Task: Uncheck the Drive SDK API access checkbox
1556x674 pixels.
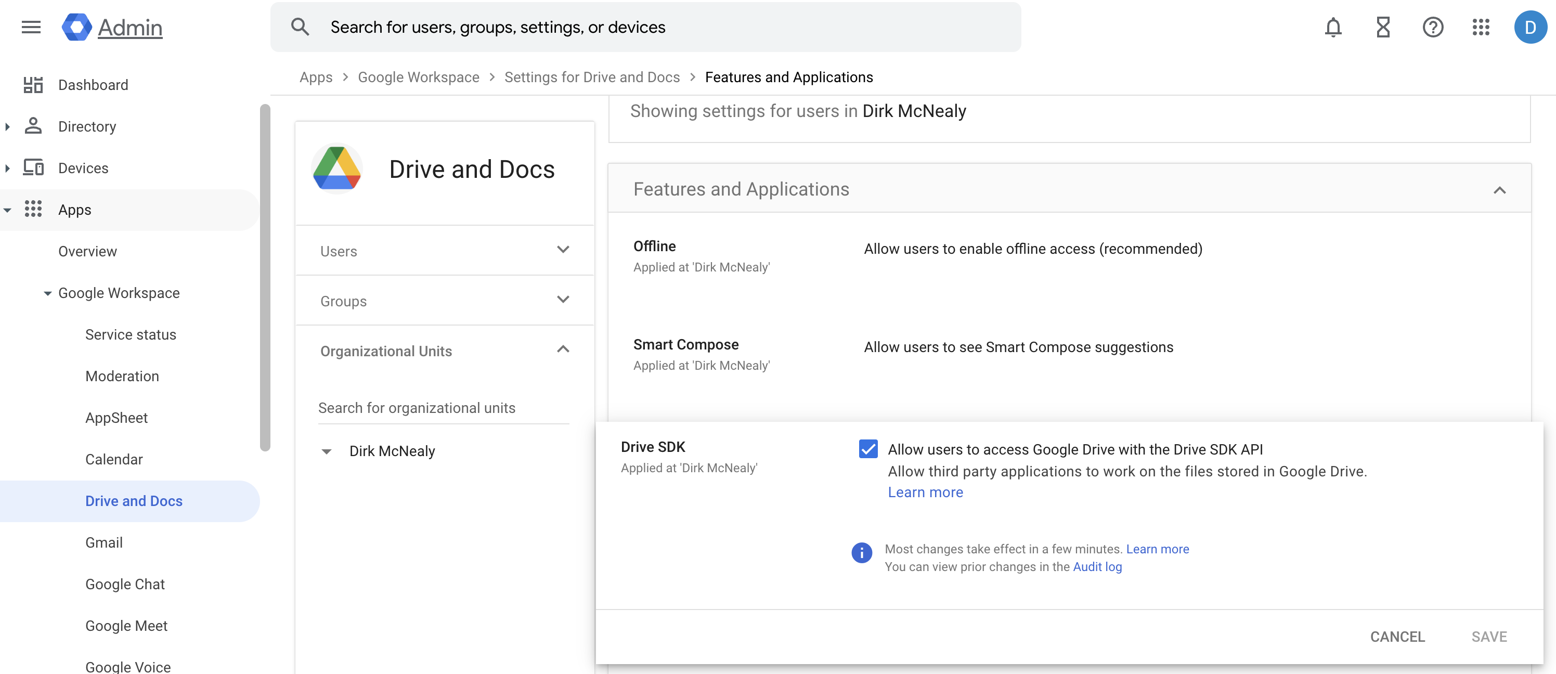Action: [868, 449]
